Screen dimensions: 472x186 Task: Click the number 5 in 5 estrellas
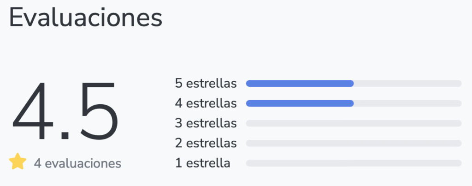[178, 84]
